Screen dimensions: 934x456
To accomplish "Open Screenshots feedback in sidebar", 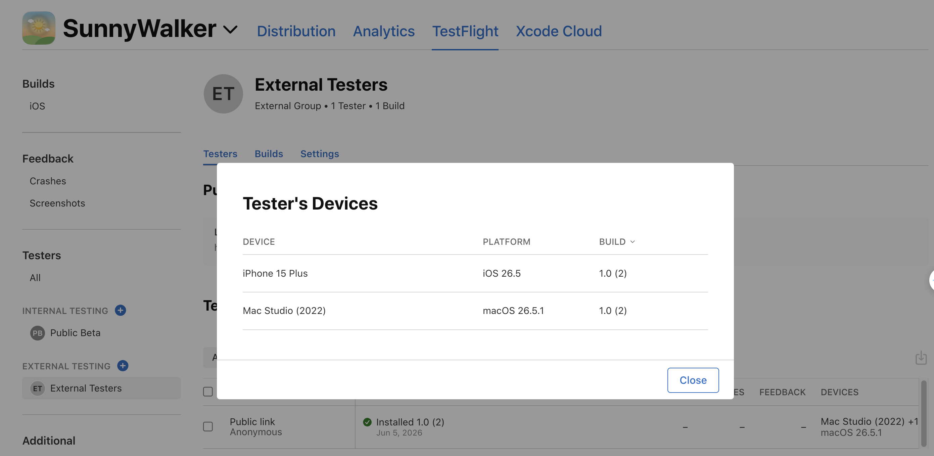I will point(57,203).
